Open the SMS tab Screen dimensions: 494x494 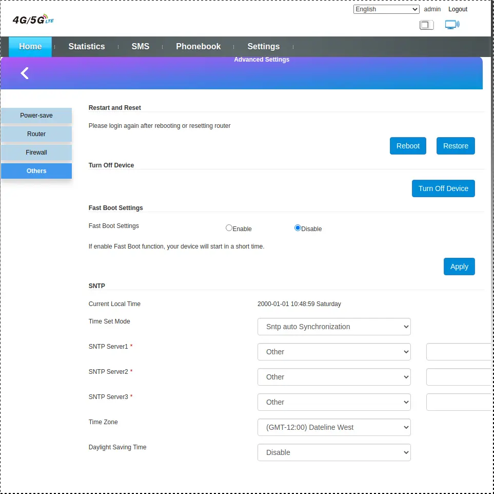140,47
